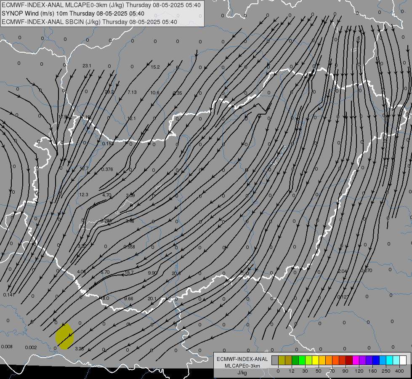Click the map value '0.153'
The height and width of the screenshot is (379, 412).
(x=108, y=144)
